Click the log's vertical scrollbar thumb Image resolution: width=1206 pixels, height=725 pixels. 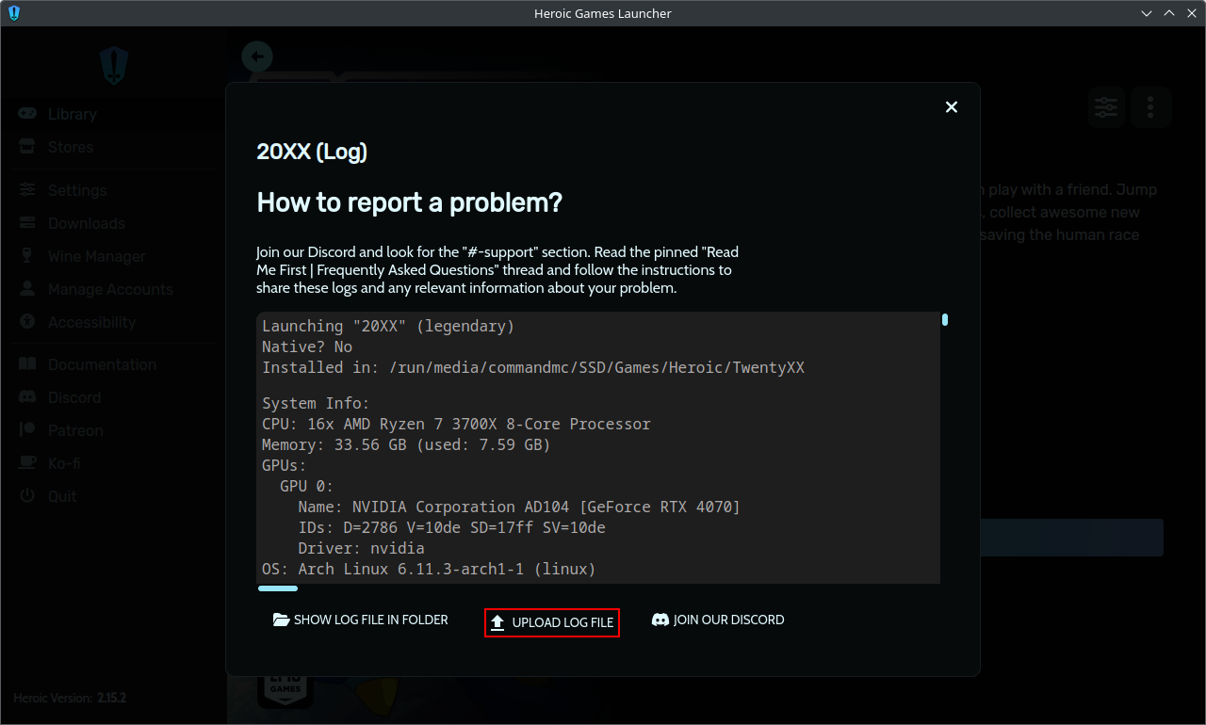[945, 320]
